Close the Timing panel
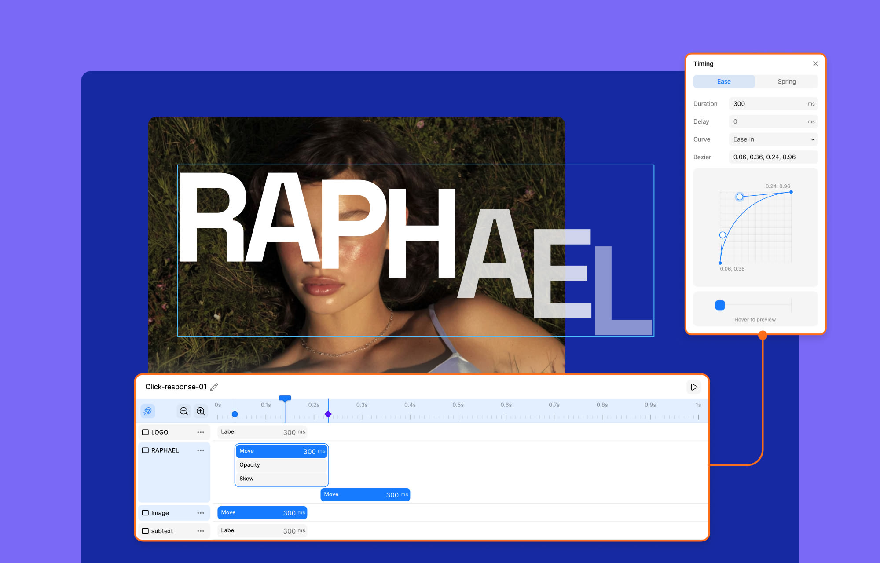This screenshot has height=563, width=880. (815, 64)
